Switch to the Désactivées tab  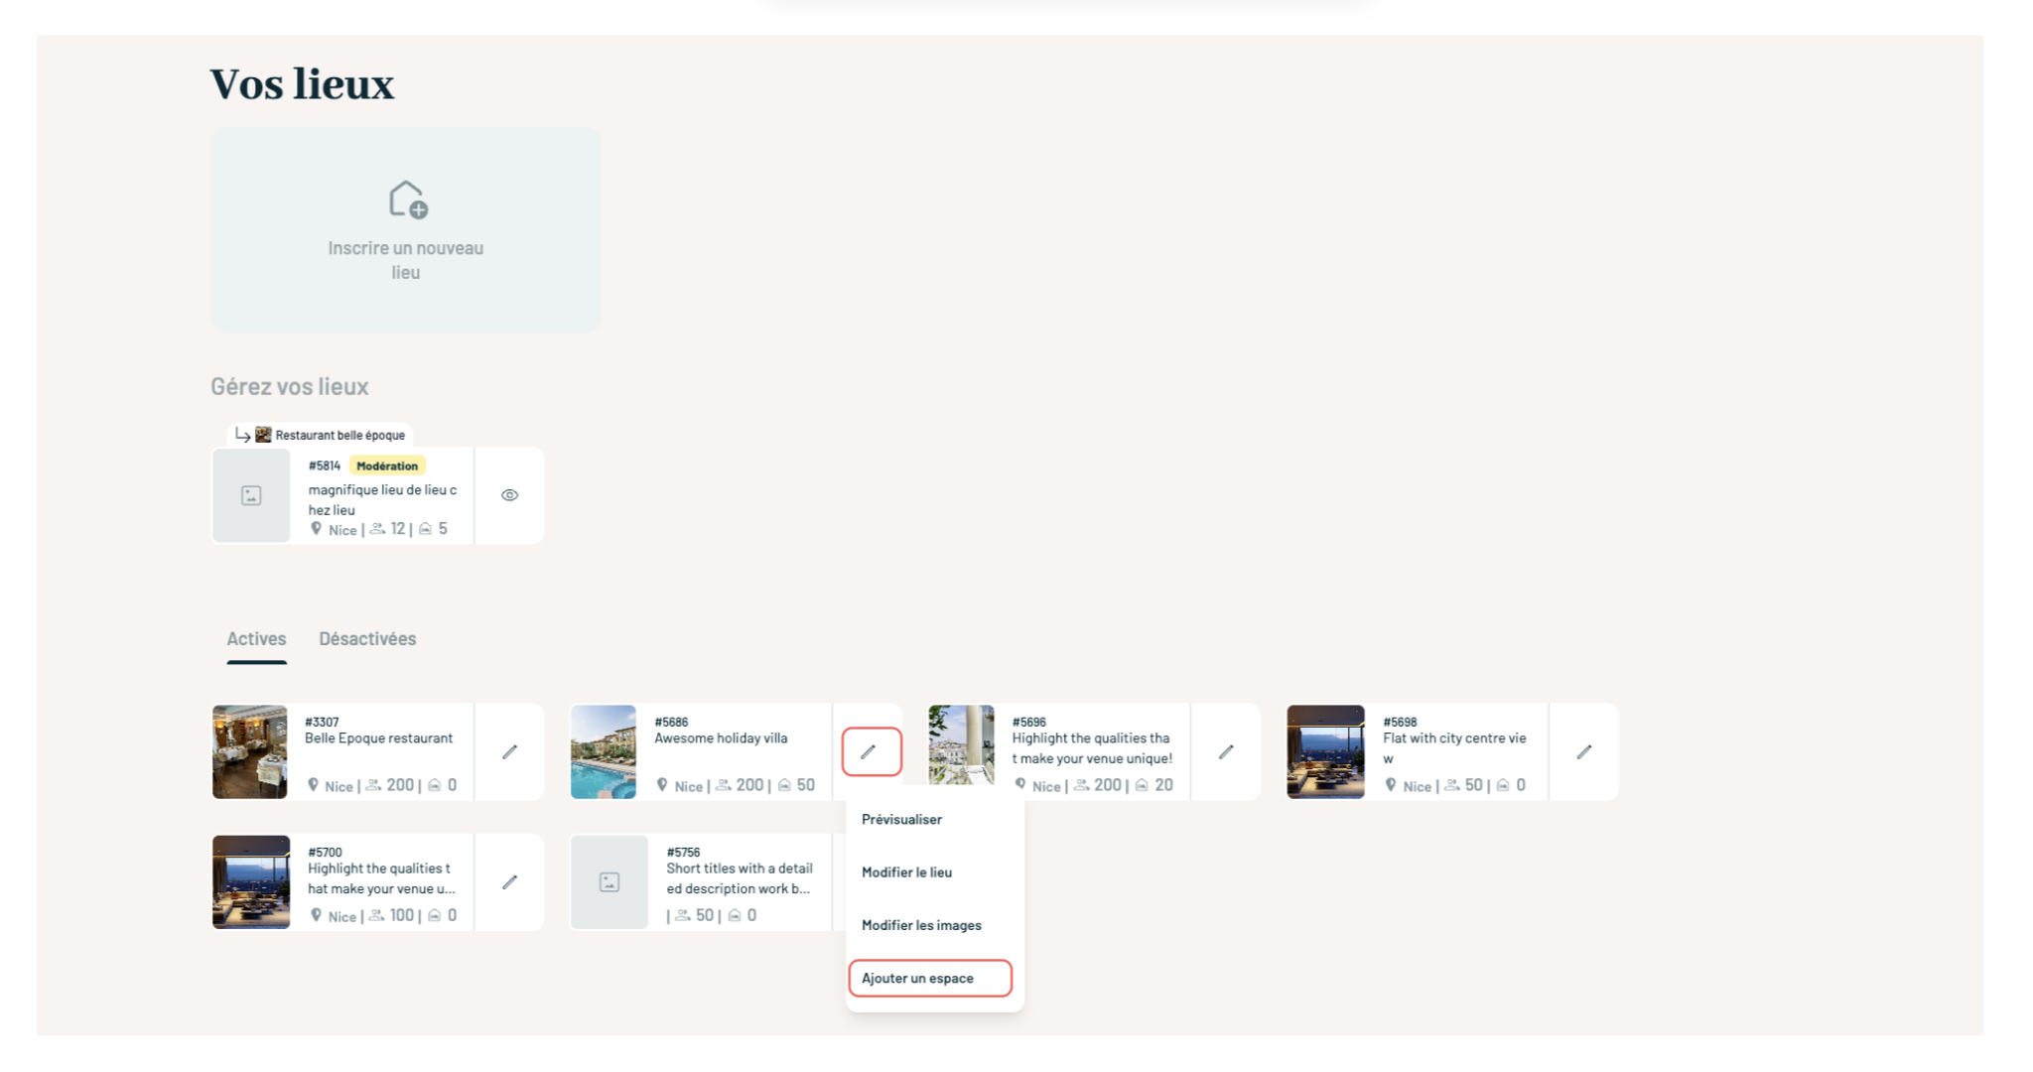(367, 639)
